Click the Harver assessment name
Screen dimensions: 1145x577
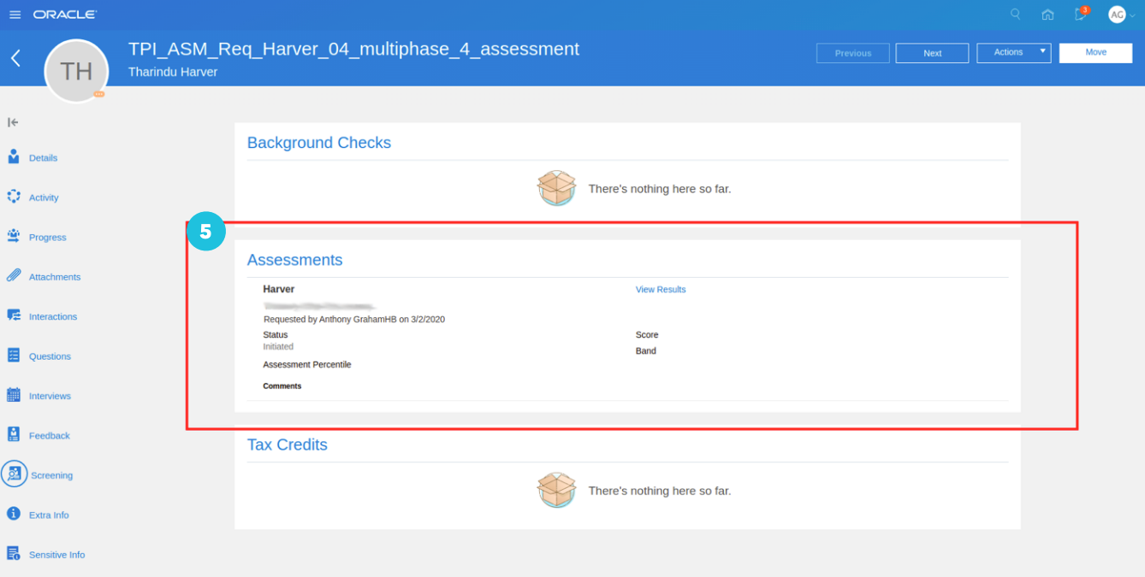click(279, 290)
